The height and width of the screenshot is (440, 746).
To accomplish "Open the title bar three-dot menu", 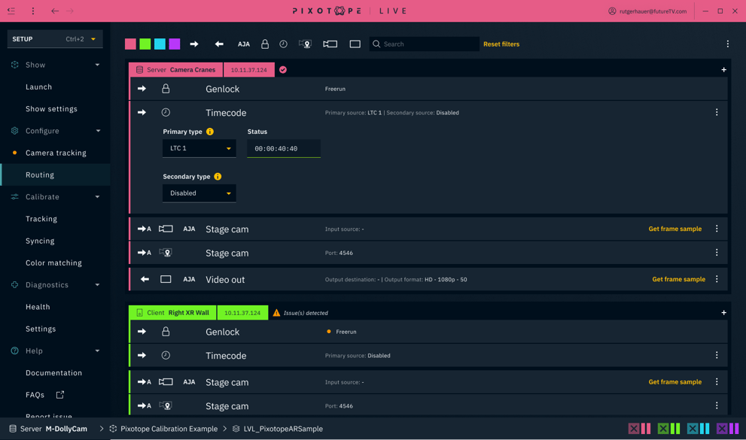I will click(x=33, y=11).
